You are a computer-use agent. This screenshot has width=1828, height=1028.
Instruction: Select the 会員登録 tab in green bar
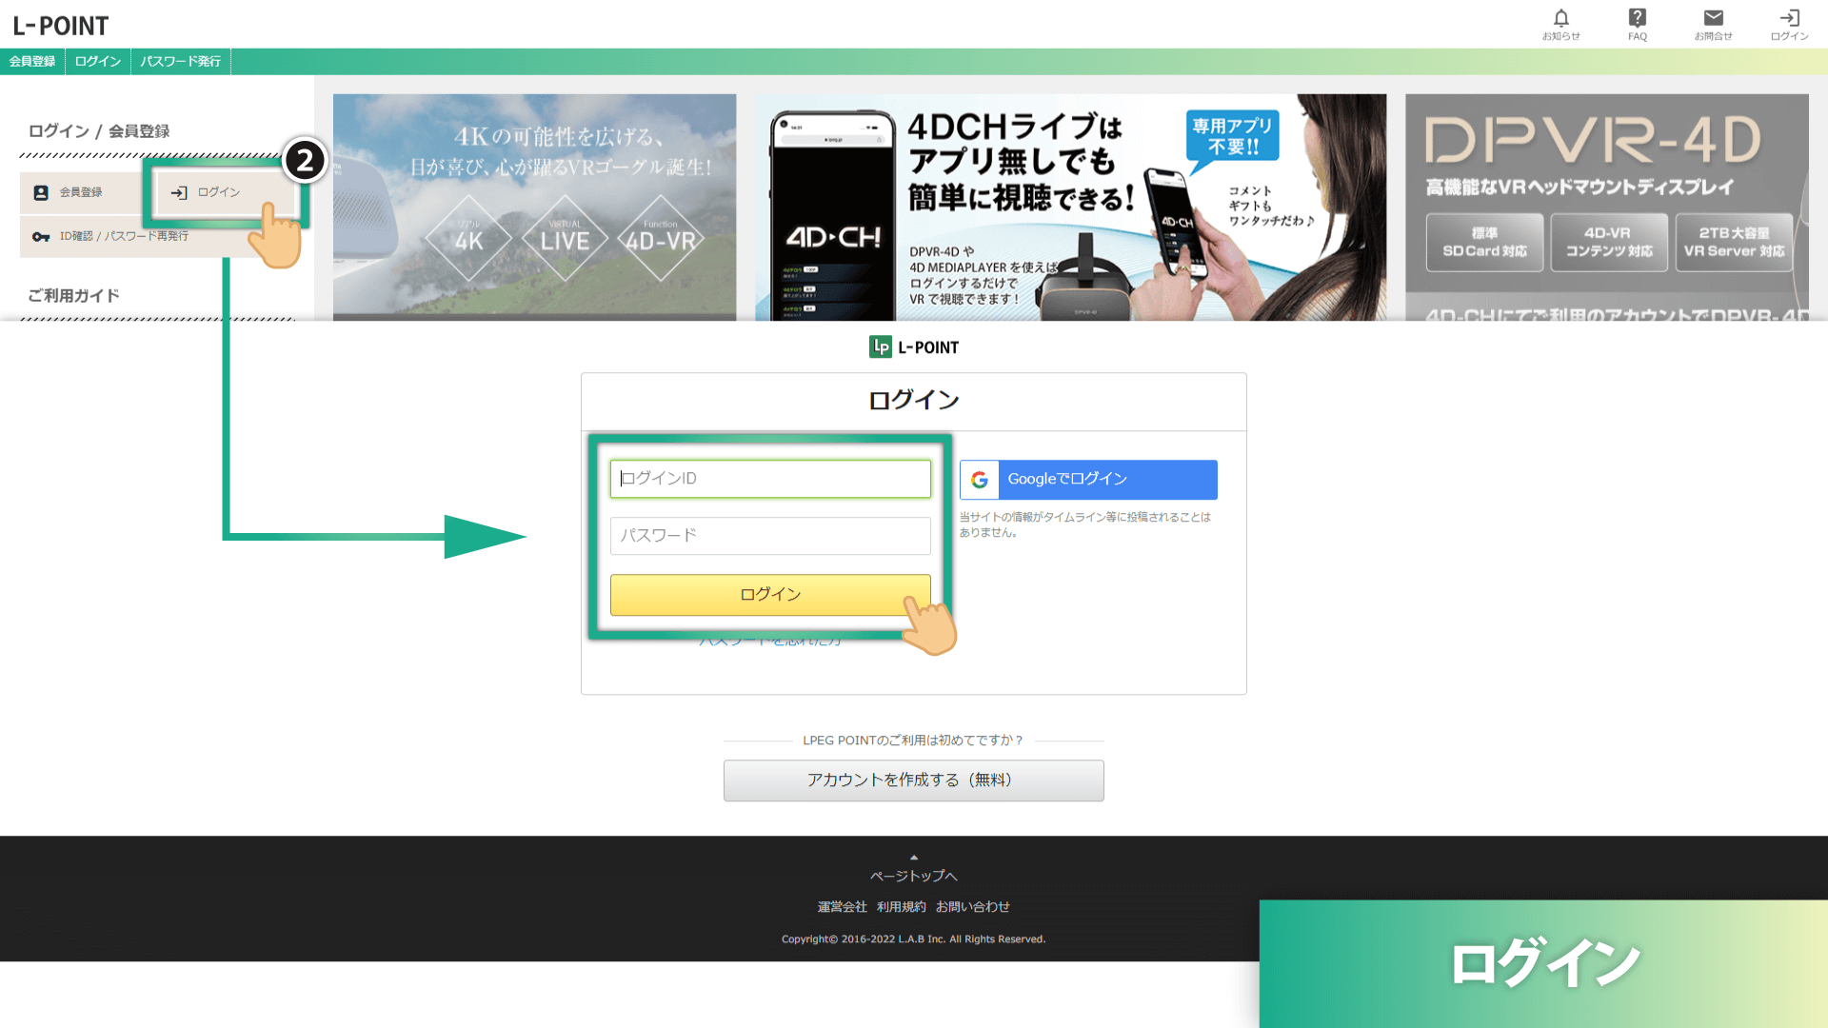tap(32, 61)
